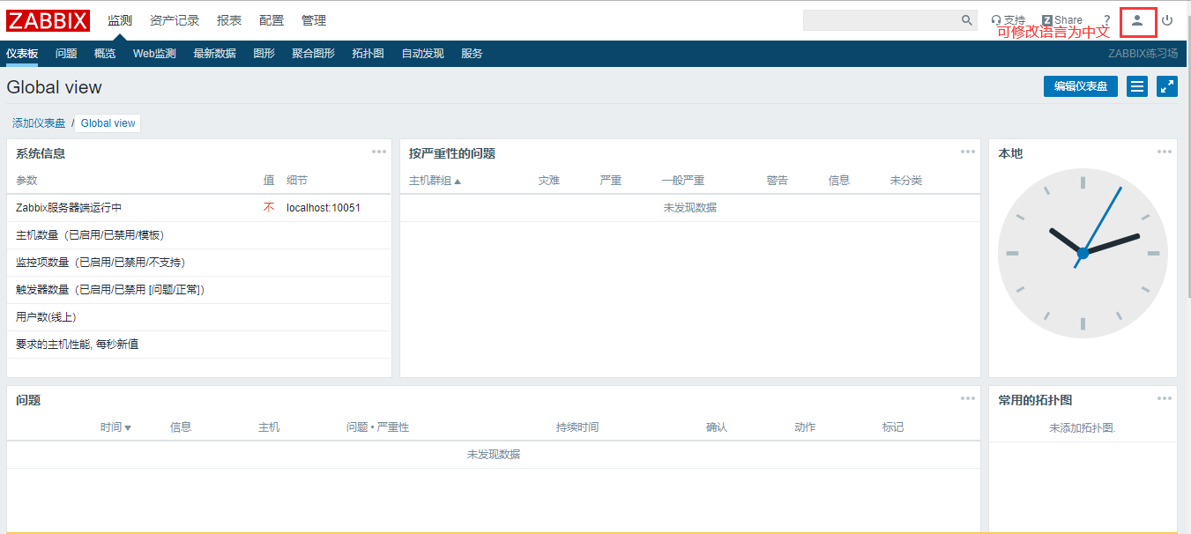Click the 警告 column header
Screen dimensions: 1191x534
coord(778,181)
